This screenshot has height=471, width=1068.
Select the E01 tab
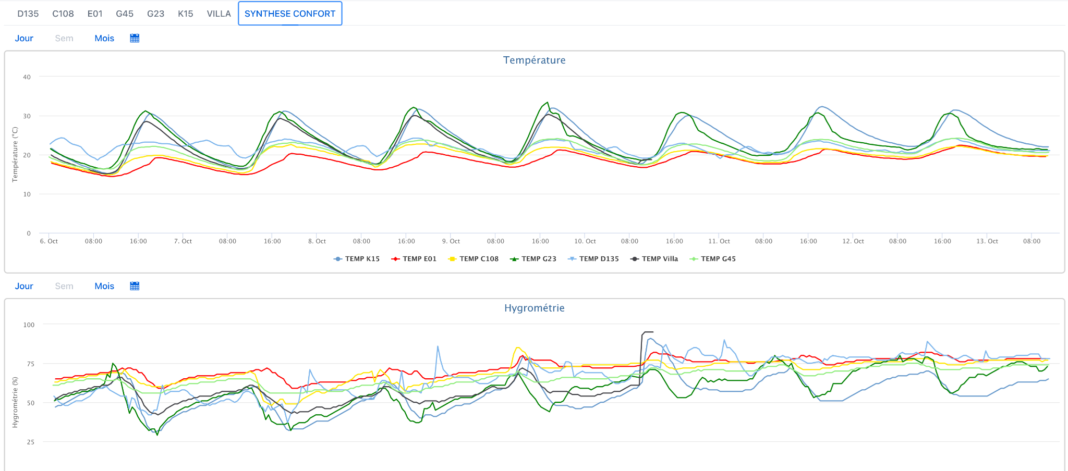tap(95, 14)
